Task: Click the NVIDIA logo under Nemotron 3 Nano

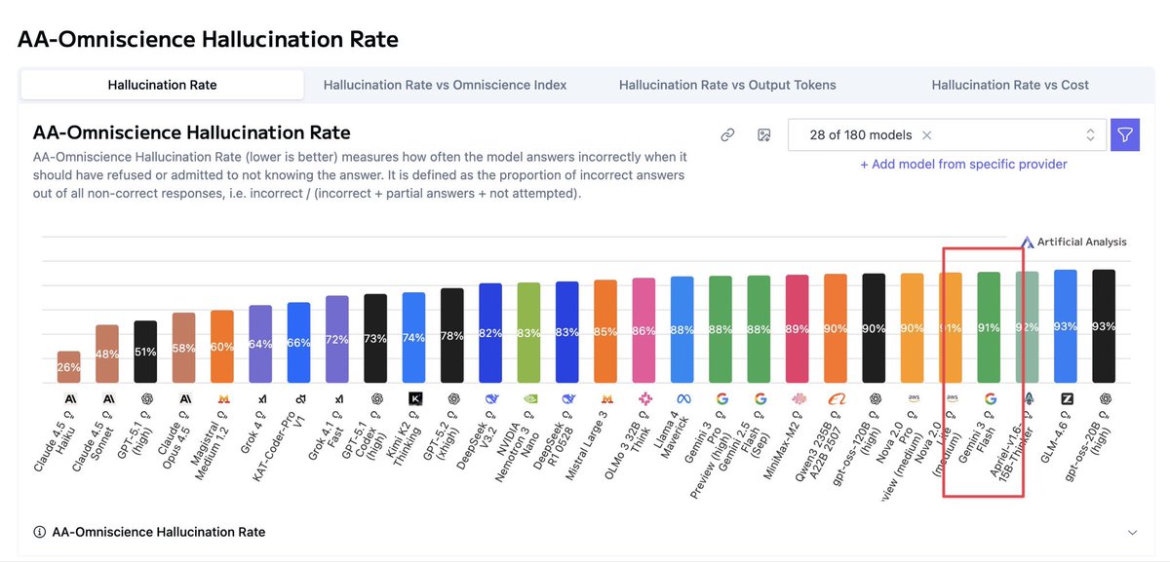Action: [x=529, y=398]
